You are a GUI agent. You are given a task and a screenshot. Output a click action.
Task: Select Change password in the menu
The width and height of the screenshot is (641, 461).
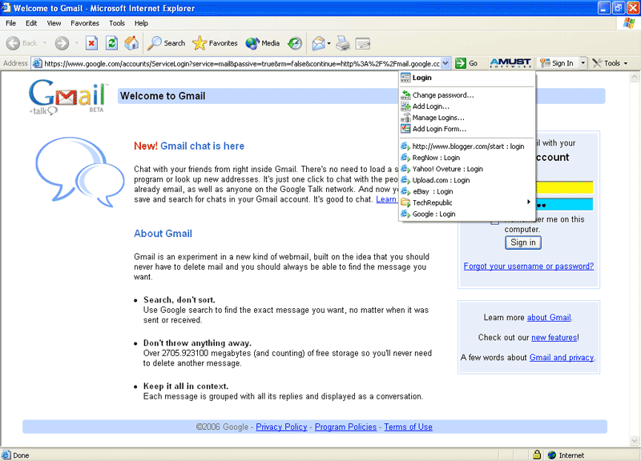pyautogui.click(x=442, y=95)
